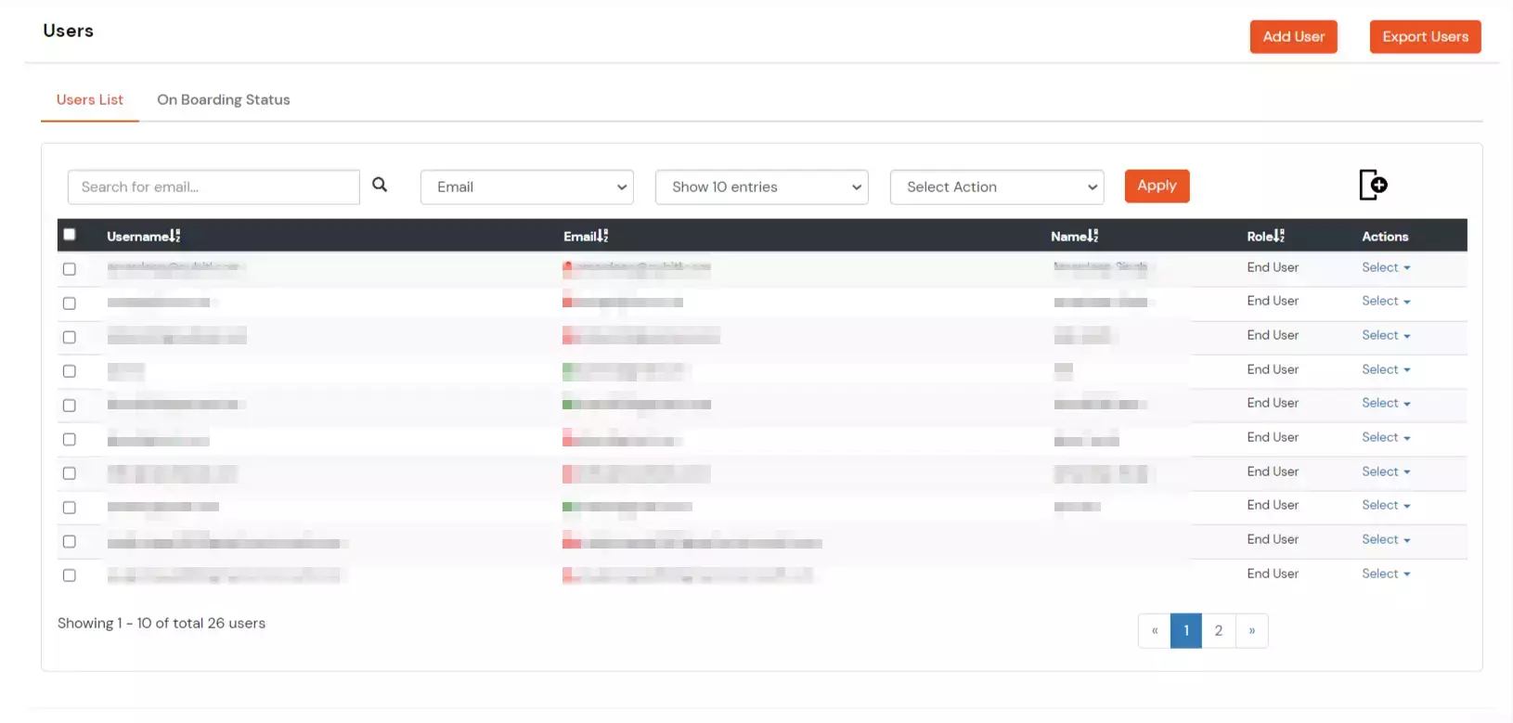Viewport: 1513px width, 723px height.
Task: Check the first user row checkbox
Action: coord(70,269)
